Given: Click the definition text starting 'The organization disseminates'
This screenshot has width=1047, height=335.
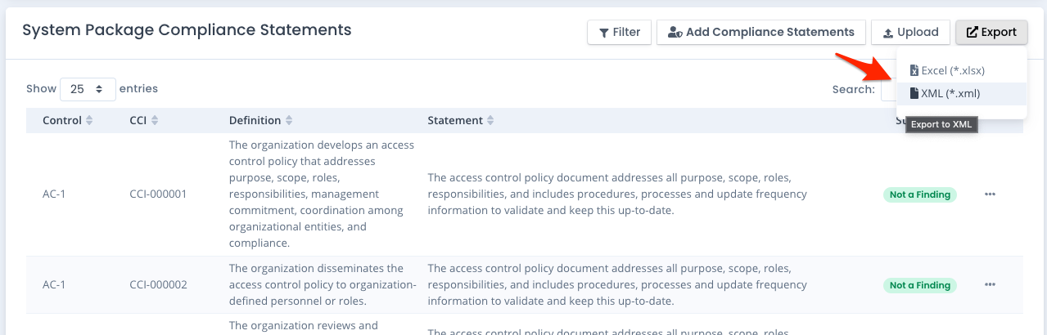Looking at the screenshot, I should pyautogui.click(x=323, y=284).
